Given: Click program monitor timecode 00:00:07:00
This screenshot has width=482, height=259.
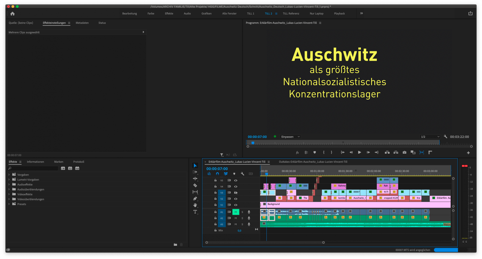Looking at the screenshot, I should click(x=257, y=137).
